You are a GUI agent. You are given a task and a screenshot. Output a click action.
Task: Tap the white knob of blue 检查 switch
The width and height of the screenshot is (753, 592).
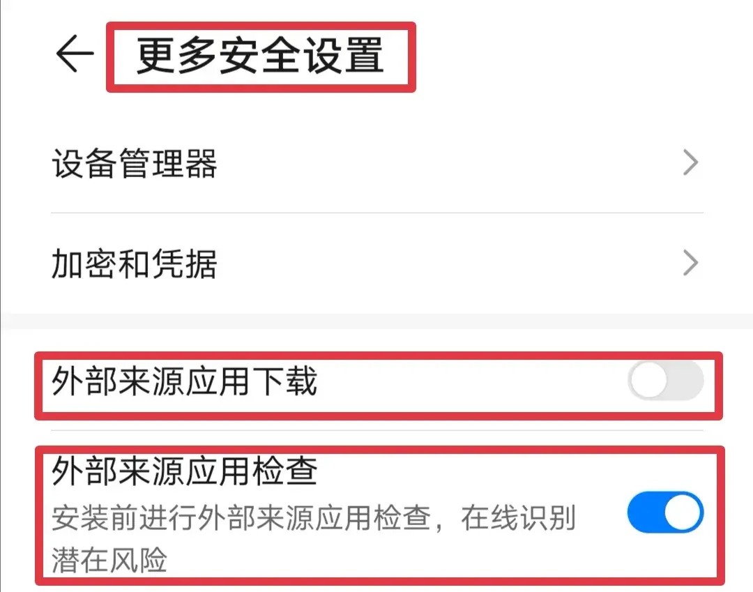click(683, 512)
